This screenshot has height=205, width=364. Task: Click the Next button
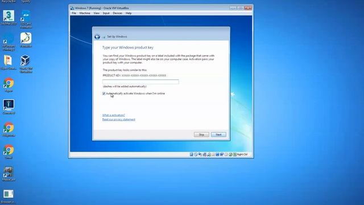[x=218, y=134]
